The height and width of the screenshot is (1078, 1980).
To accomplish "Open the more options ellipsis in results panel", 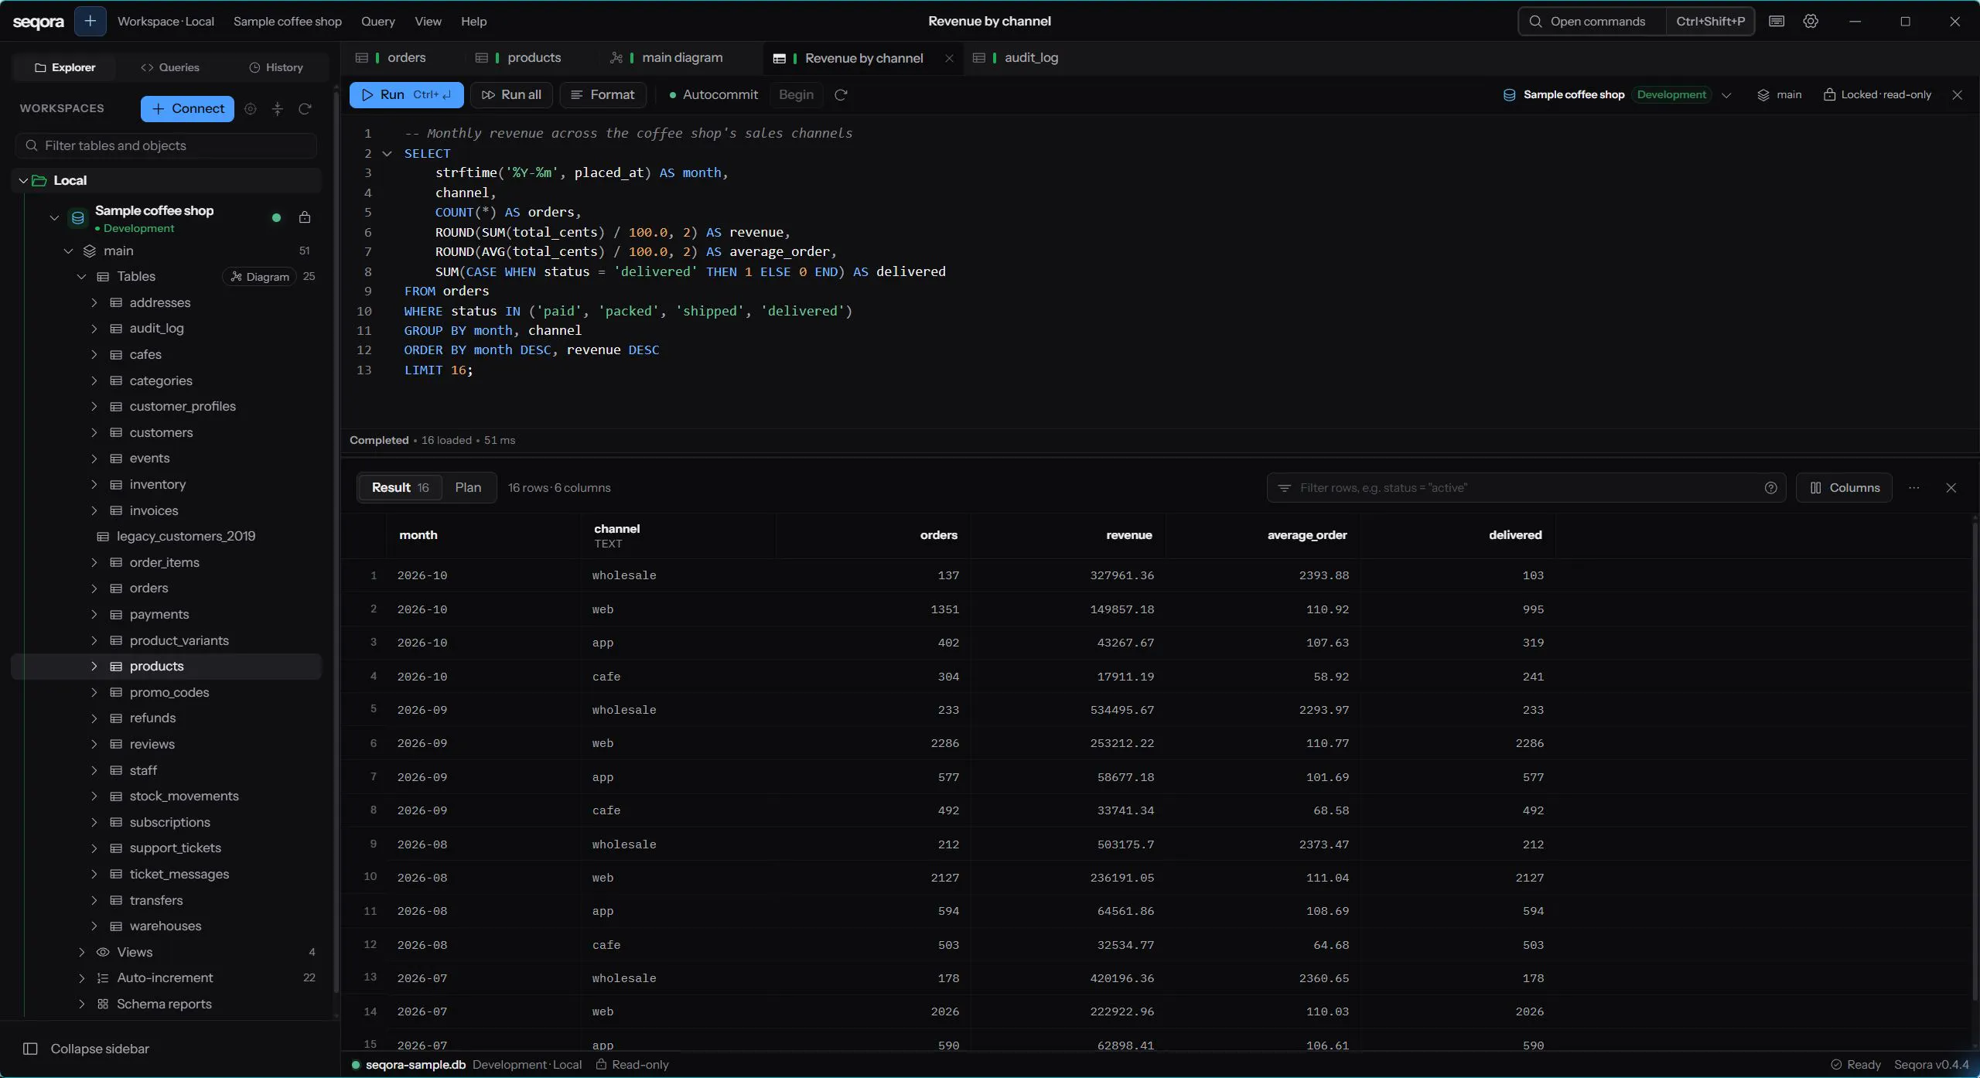I will pyautogui.click(x=1913, y=487).
